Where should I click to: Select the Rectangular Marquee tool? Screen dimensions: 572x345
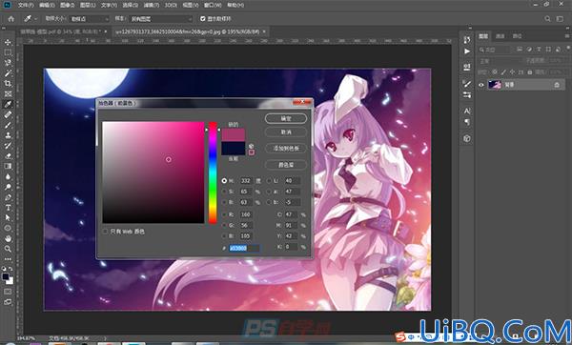coord(8,52)
